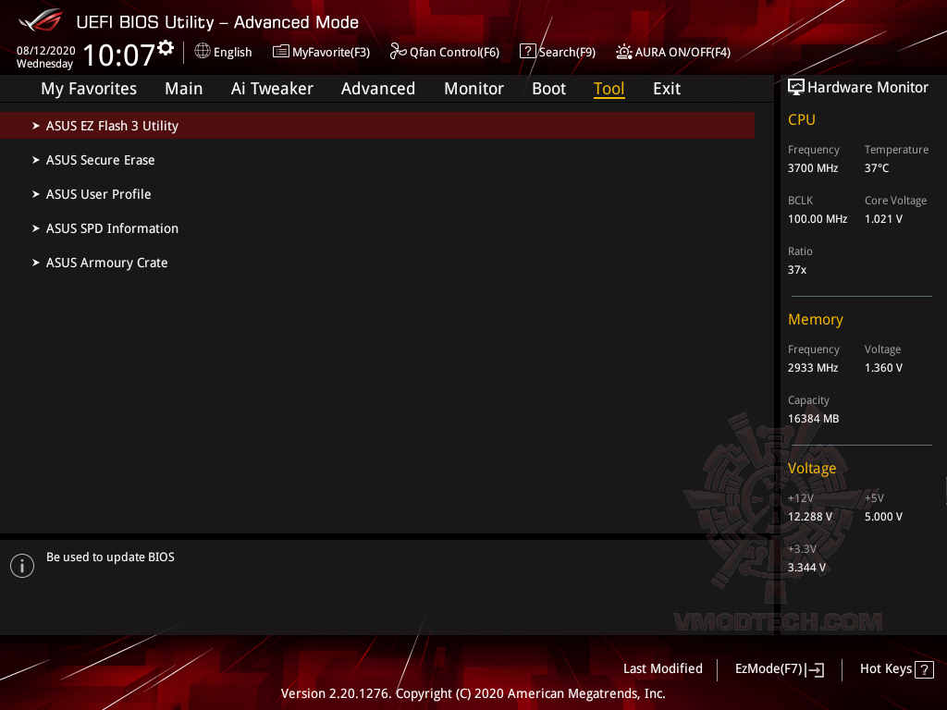Select English language option

tap(232, 52)
